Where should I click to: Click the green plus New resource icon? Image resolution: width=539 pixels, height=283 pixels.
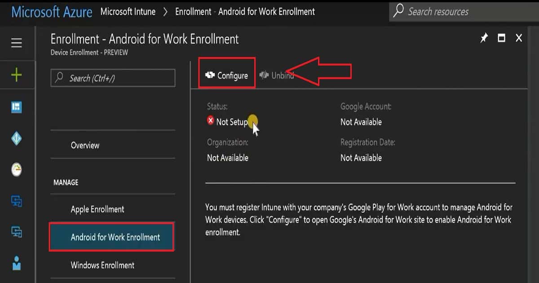coord(17,75)
